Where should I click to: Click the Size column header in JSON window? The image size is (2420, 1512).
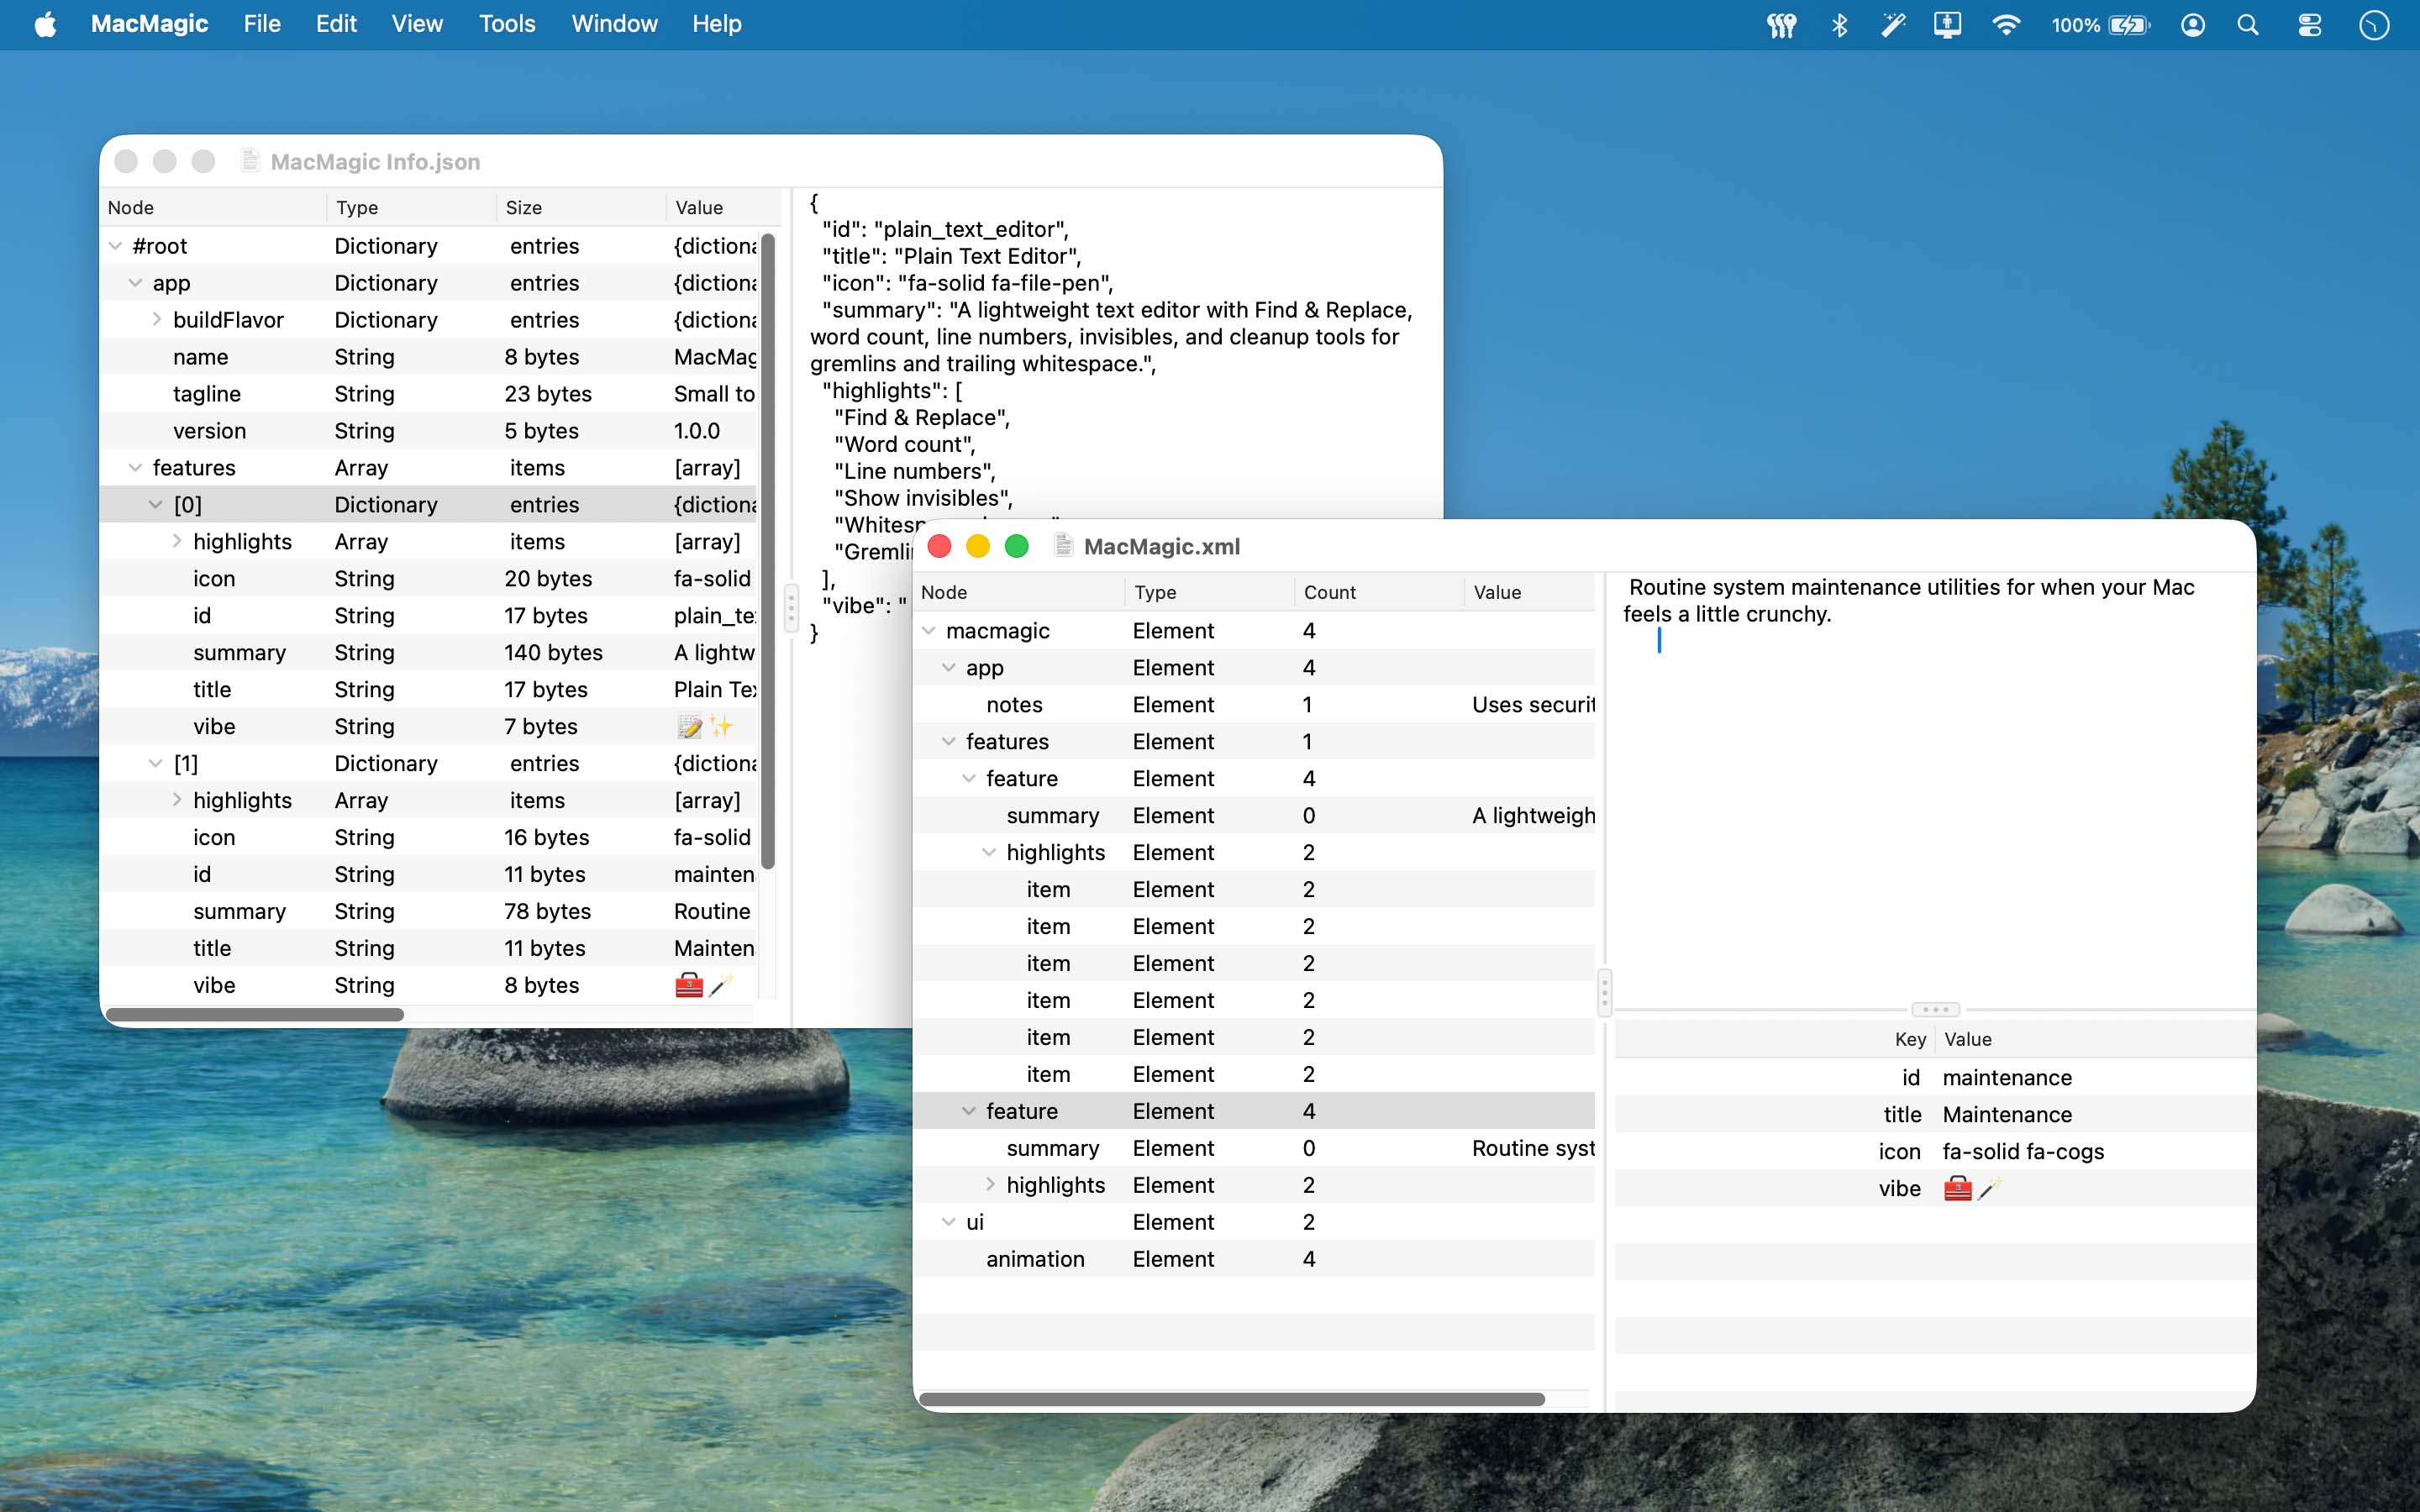point(523,207)
